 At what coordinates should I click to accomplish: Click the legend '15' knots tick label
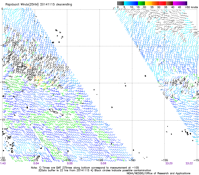(x=138, y=7)
